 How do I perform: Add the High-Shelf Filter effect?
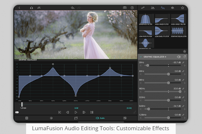pos(178,19)
